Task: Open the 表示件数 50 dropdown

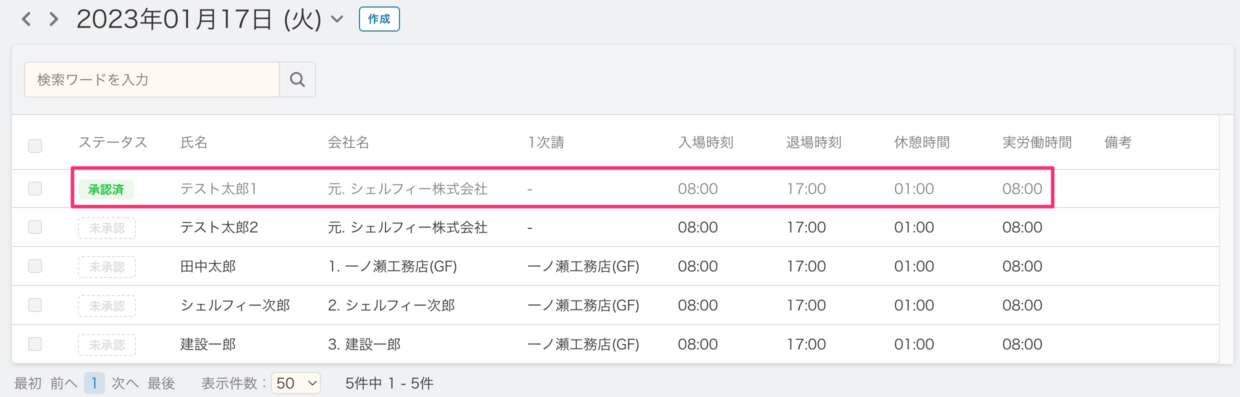Action: point(296,383)
